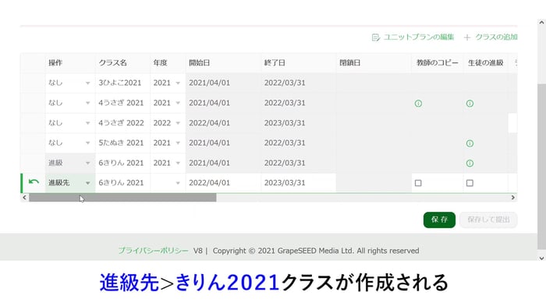Click the クラスの追加 link
The width and height of the screenshot is (546, 306).
[496, 37]
